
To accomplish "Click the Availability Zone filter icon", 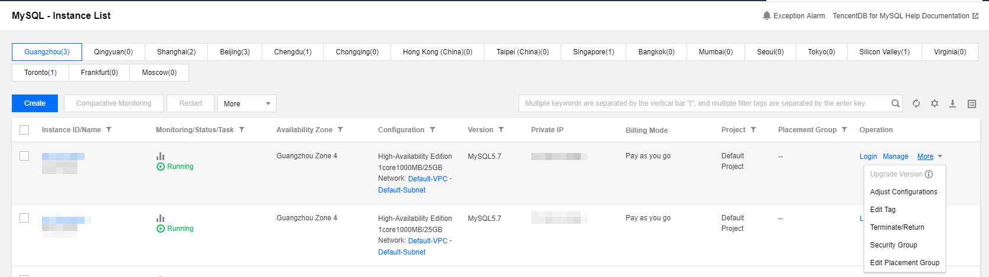I will [x=340, y=130].
